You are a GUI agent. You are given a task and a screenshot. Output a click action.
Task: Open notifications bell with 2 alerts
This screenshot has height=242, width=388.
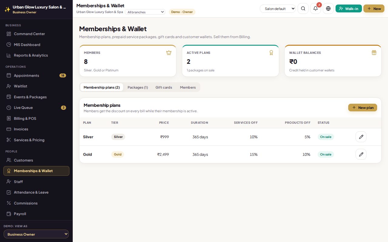tap(316, 8)
